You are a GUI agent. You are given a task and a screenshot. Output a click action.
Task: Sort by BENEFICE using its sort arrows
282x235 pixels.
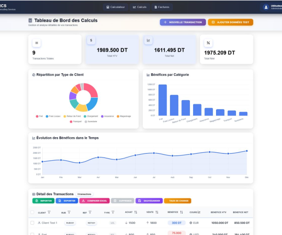(x=181, y=212)
